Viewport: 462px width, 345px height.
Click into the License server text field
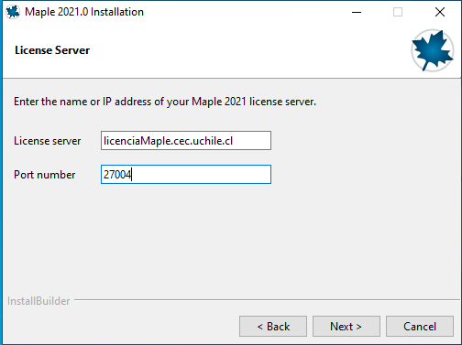click(186, 141)
